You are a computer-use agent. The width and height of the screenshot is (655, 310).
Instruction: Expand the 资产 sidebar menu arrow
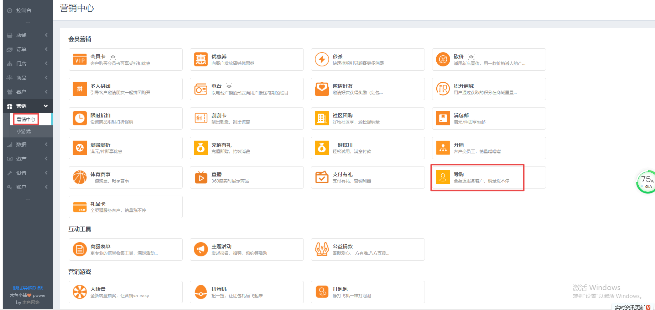coord(46,159)
